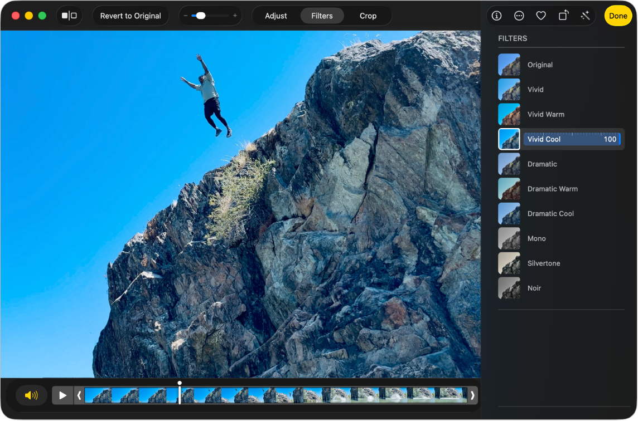Zoom out with the minus icon
Viewport: 638px width, 421px height.
(185, 16)
